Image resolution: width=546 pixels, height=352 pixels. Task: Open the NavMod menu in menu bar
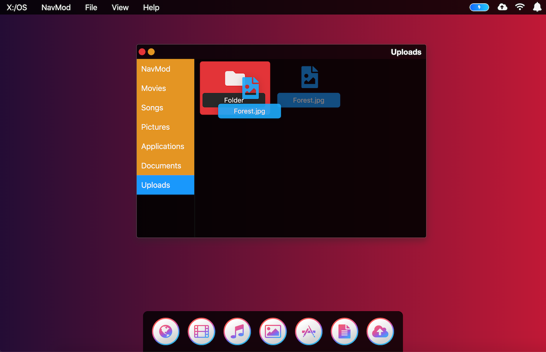(56, 8)
